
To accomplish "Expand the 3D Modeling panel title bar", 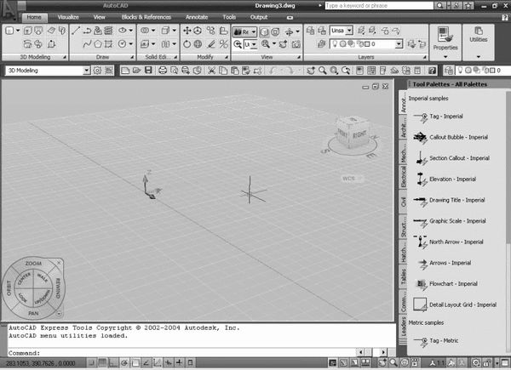I will click(35, 57).
